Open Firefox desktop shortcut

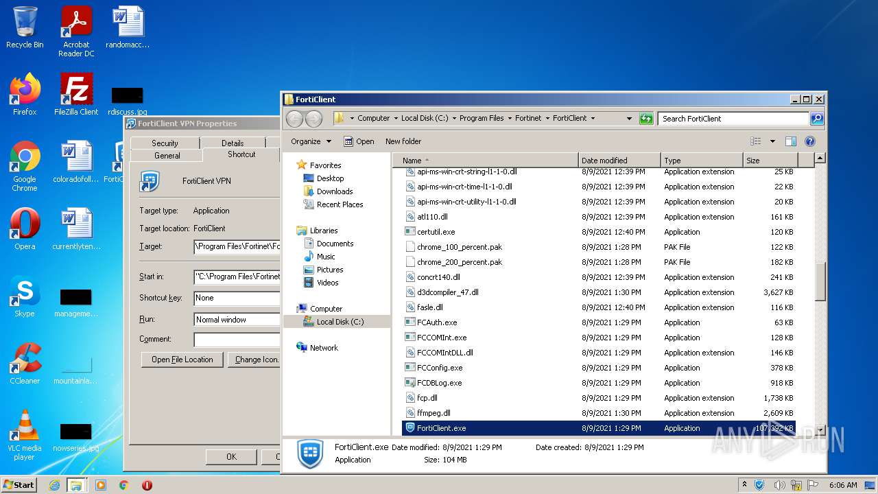tap(25, 94)
